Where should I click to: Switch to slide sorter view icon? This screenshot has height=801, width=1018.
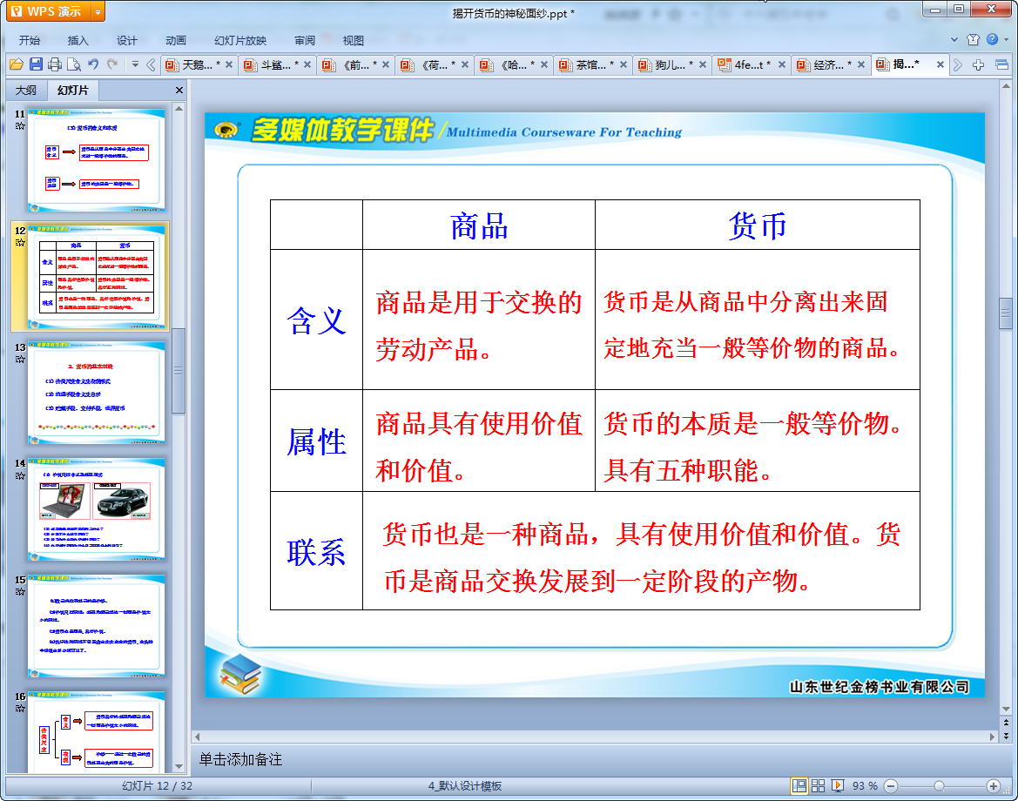818,786
